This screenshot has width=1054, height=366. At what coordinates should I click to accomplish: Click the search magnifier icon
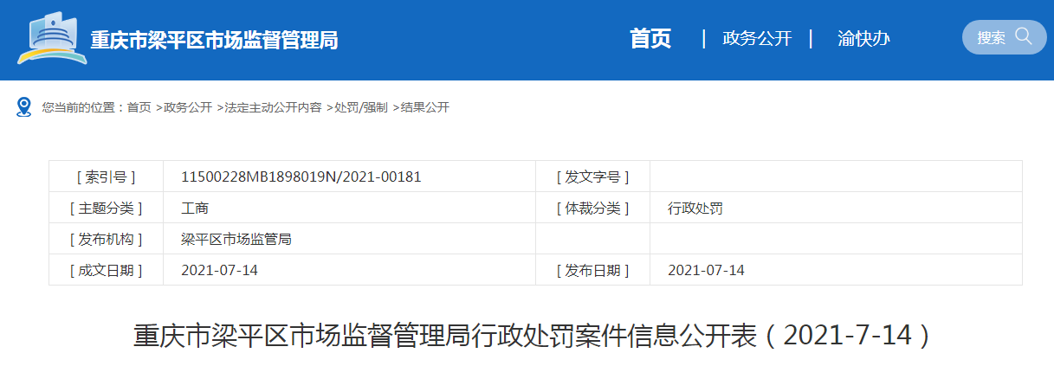pyautogui.click(x=1024, y=36)
